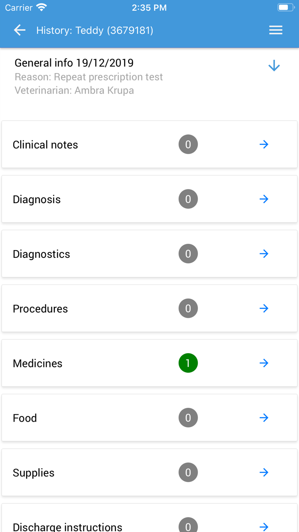This screenshot has height=532, width=299.
Task: Open Discharge instructions via its arrow
Action: 264,527
